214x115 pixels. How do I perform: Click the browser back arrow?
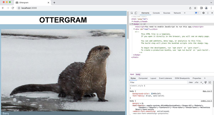[x=3, y=8]
